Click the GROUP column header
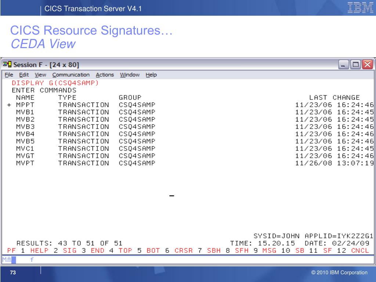The width and height of the screenshot is (376, 282). pyautogui.click(x=130, y=98)
